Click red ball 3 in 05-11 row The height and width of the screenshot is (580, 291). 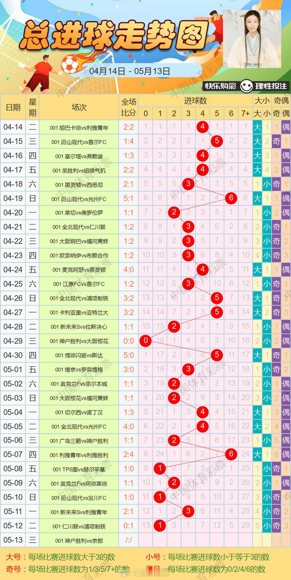188,511
